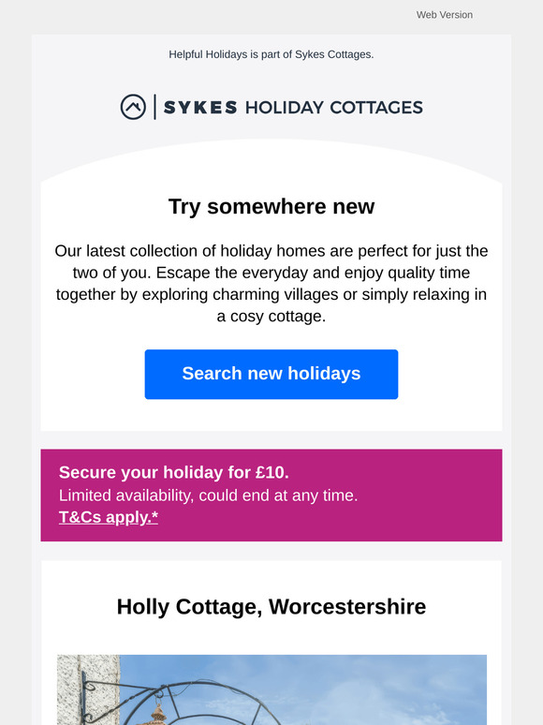543x725 pixels.
Task: Click the Sykes circular house logo icon
Action: pyautogui.click(x=133, y=107)
